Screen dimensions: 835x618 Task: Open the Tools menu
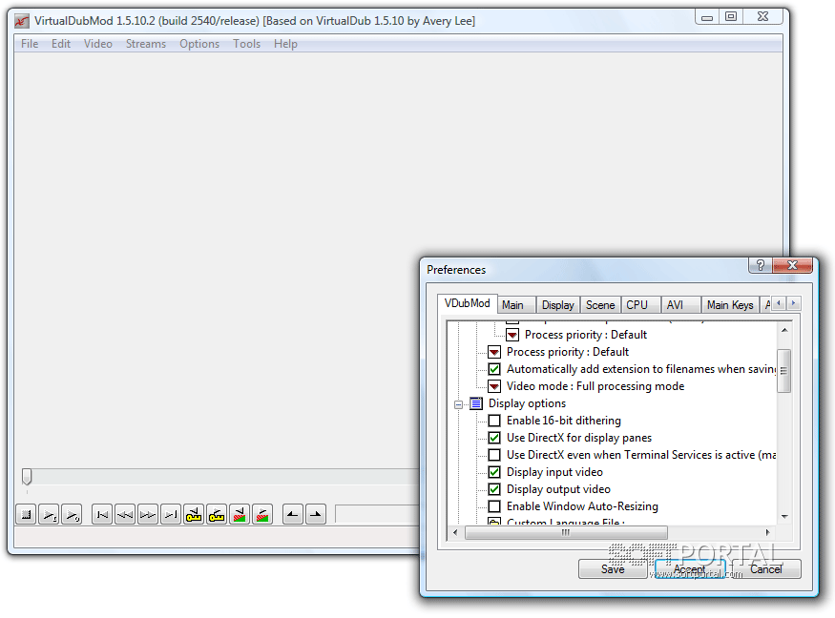coord(246,44)
